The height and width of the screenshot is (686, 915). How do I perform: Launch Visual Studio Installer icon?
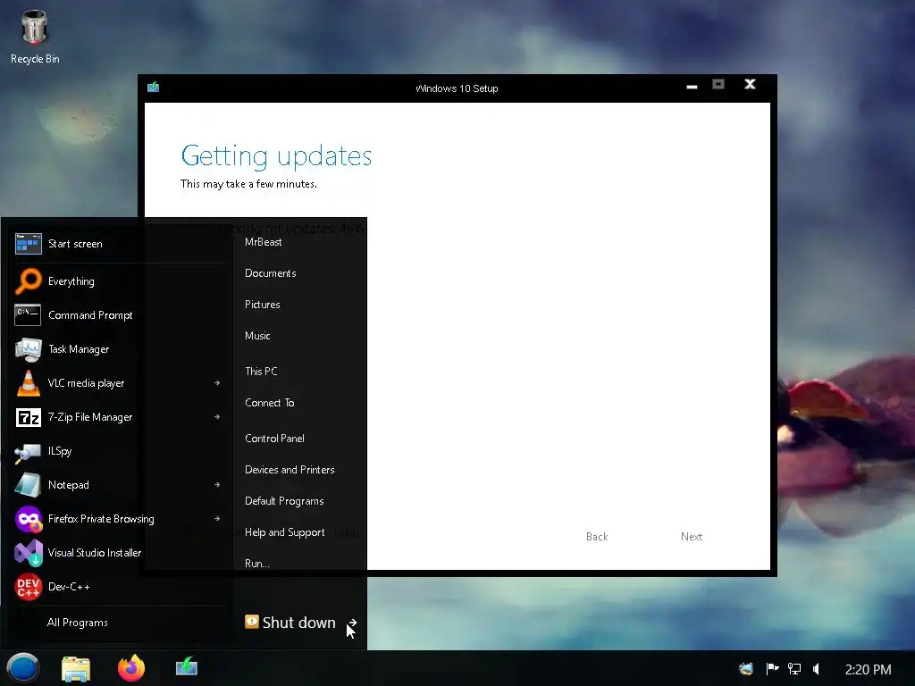click(x=28, y=552)
